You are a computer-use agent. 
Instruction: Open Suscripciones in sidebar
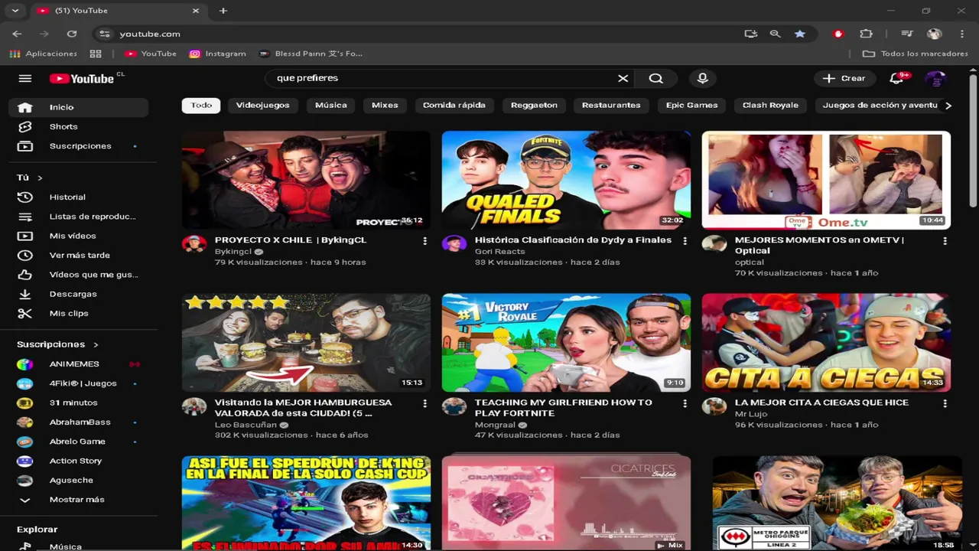click(x=78, y=146)
